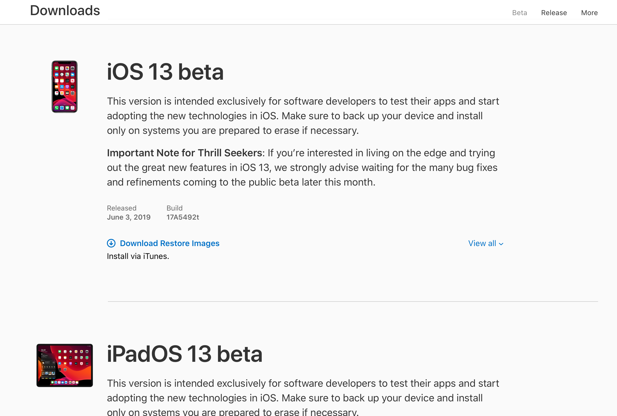The height and width of the screenshot is (416, 617).
Task: Click the build number 17A5492t
Action: click(183, 217)
